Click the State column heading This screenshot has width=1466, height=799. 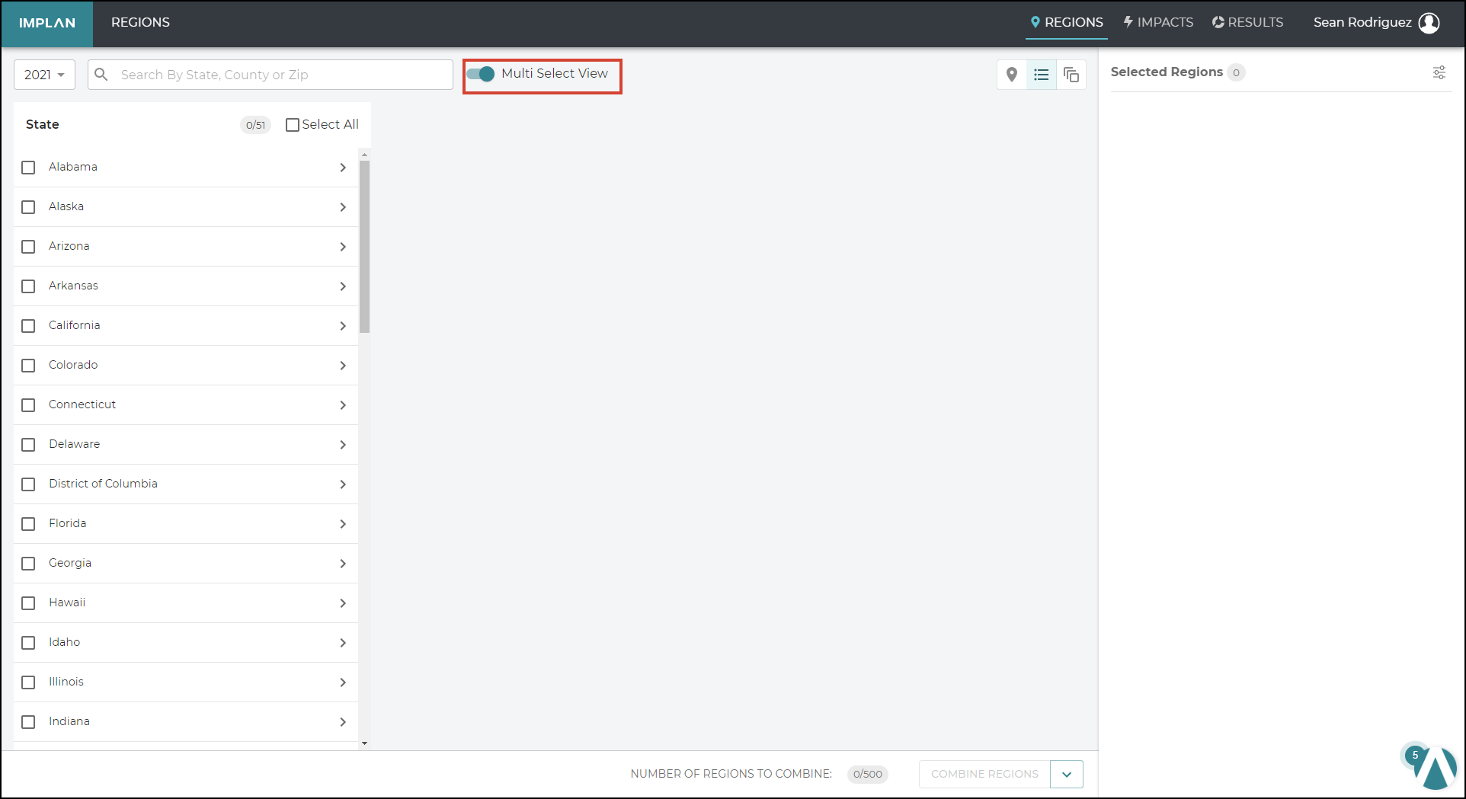43,124
